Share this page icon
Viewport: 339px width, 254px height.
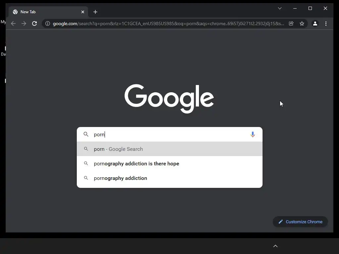(x=291, y=23)
